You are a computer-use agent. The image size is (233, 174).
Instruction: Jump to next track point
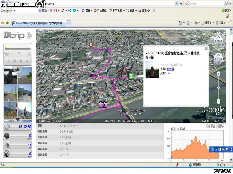(x=28, y=53)
